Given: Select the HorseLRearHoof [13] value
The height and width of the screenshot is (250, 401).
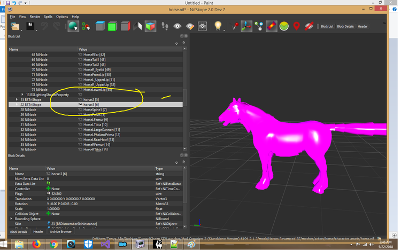Looking at the screenshot, I should point(99,139).
